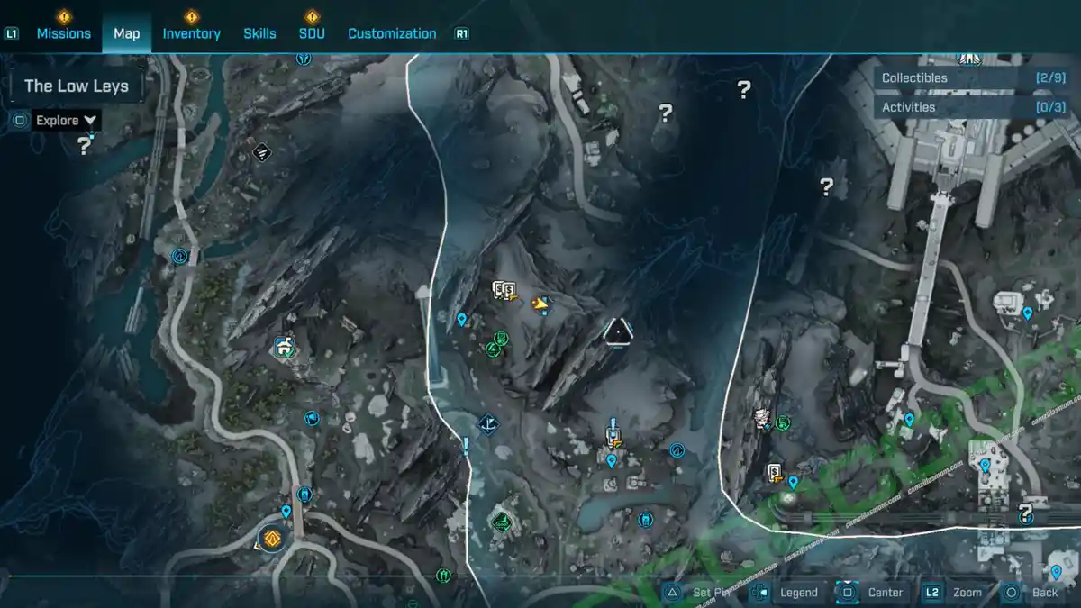Screen dimensions: 1081x608
Task: Click the blue anchor diamond icon
Action: 488,422
